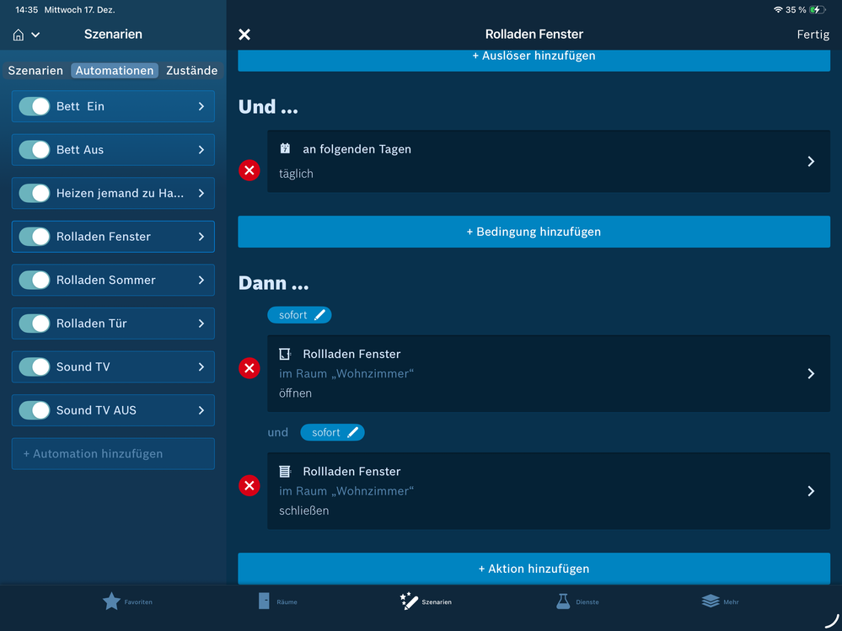Delete the Rollladen Fenster 'schließen' action
This screenshot has height=631, width=842.
click(249, 485)
